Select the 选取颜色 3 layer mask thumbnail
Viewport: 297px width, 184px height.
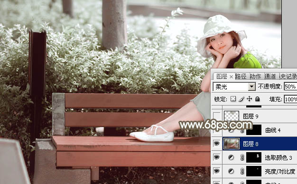[x=254, y=157]
